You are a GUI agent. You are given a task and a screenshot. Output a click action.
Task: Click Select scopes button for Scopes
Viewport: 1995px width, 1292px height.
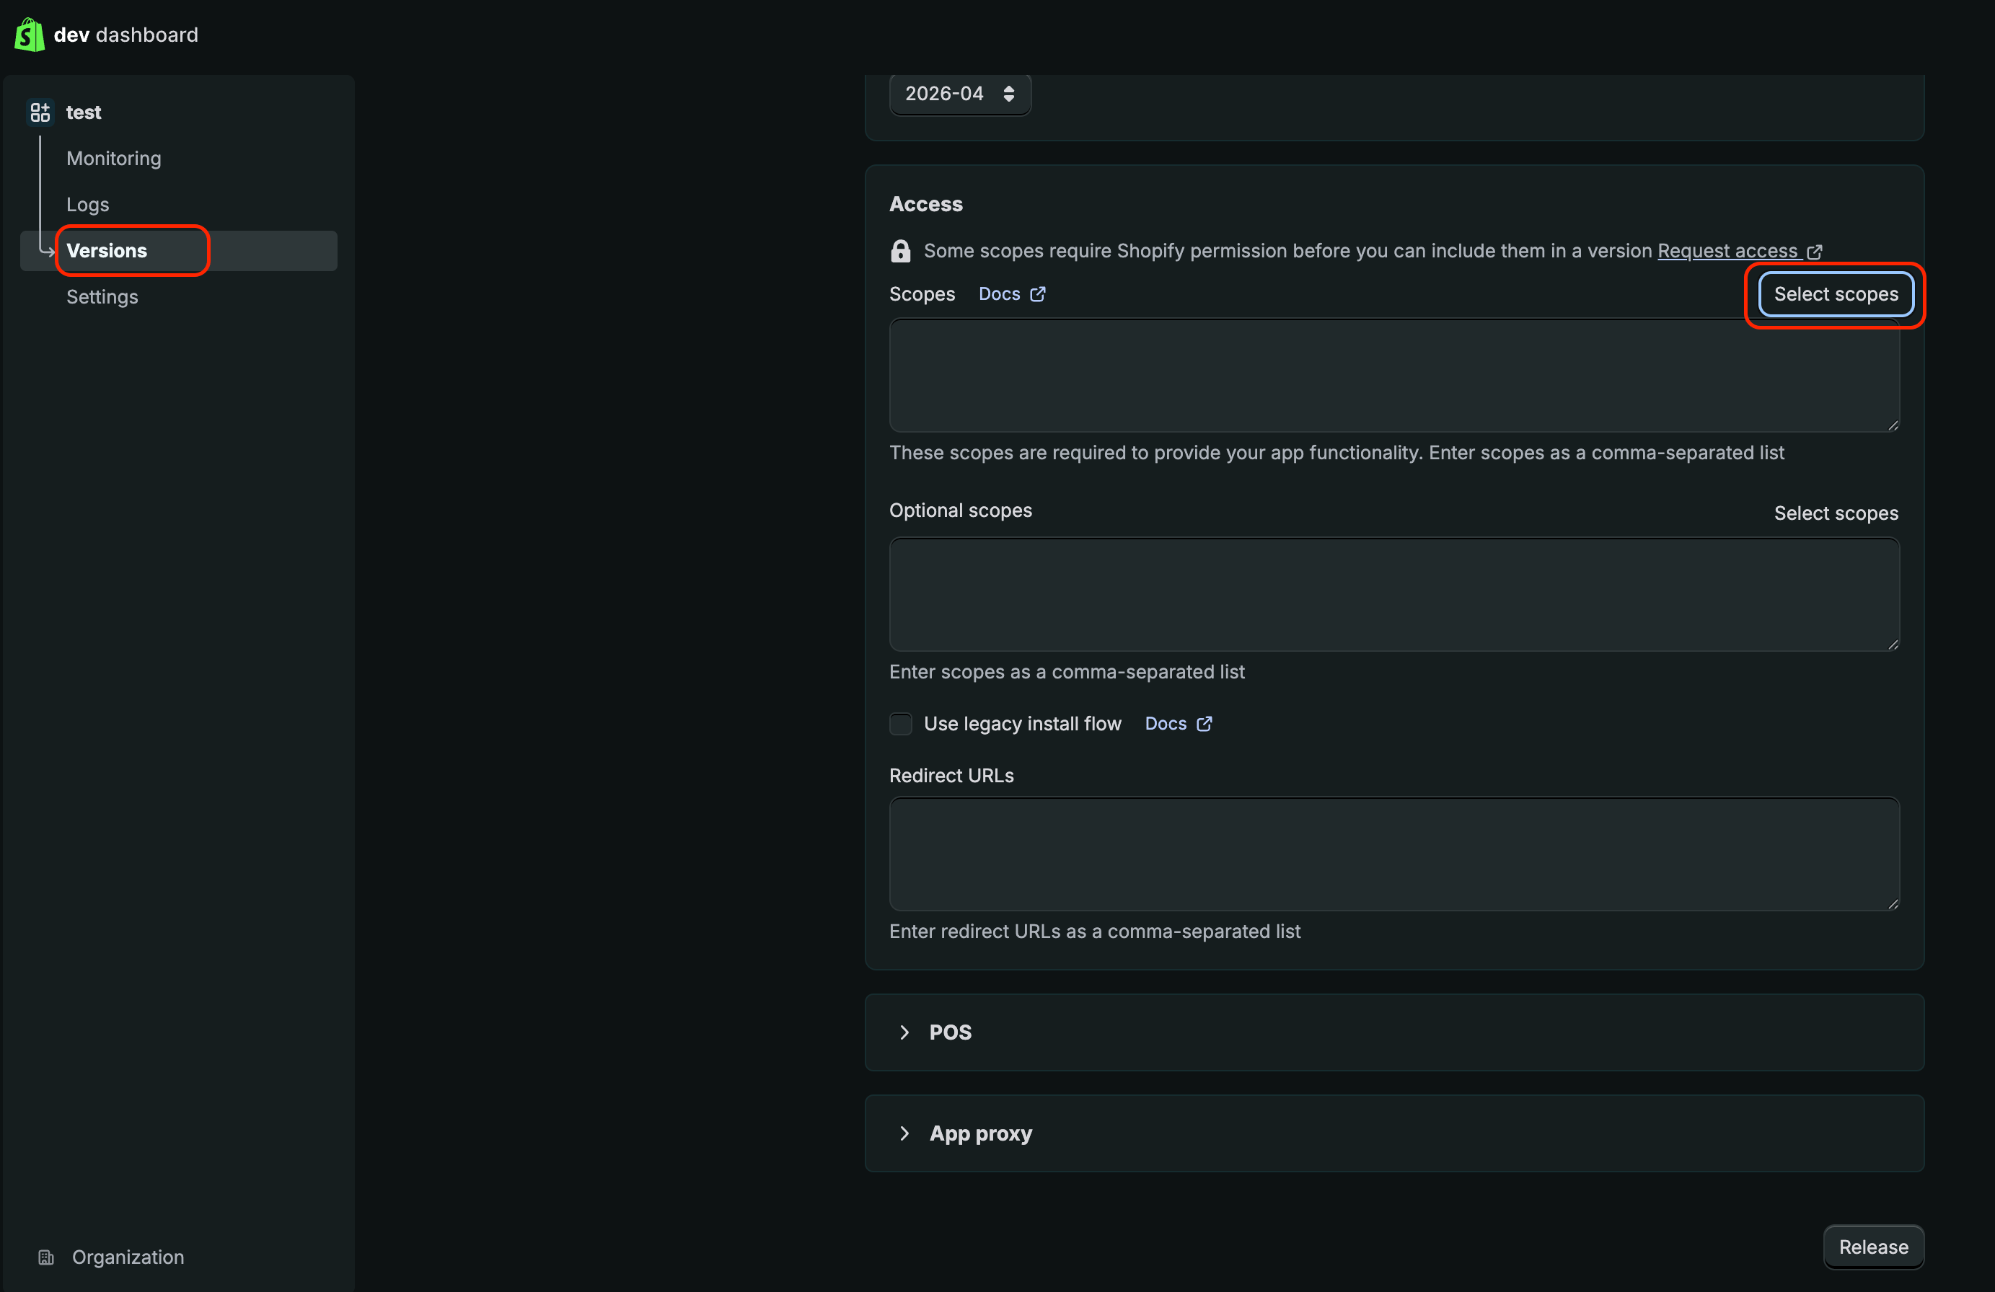(x=1836, y=294)
